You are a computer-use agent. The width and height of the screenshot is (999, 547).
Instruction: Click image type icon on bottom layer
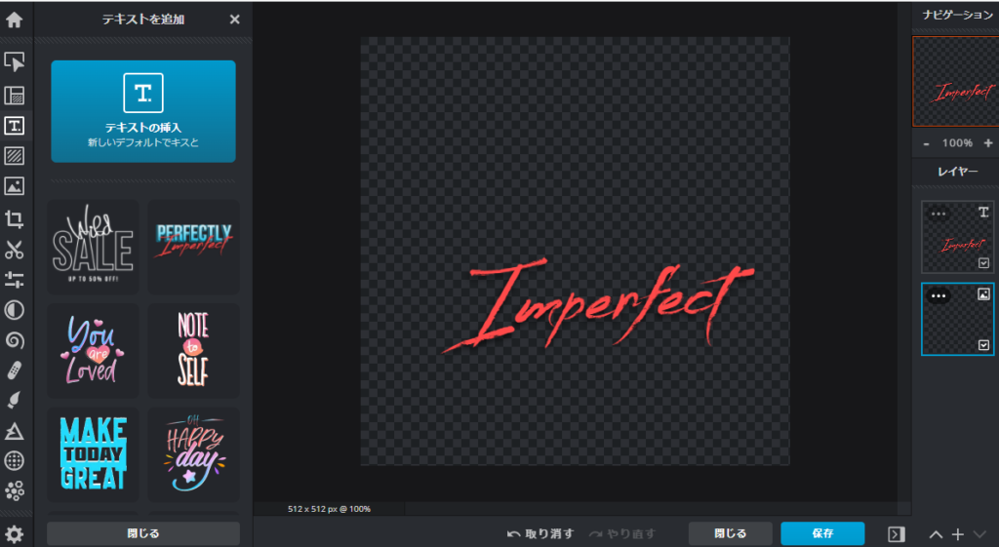tap(983, 294)
